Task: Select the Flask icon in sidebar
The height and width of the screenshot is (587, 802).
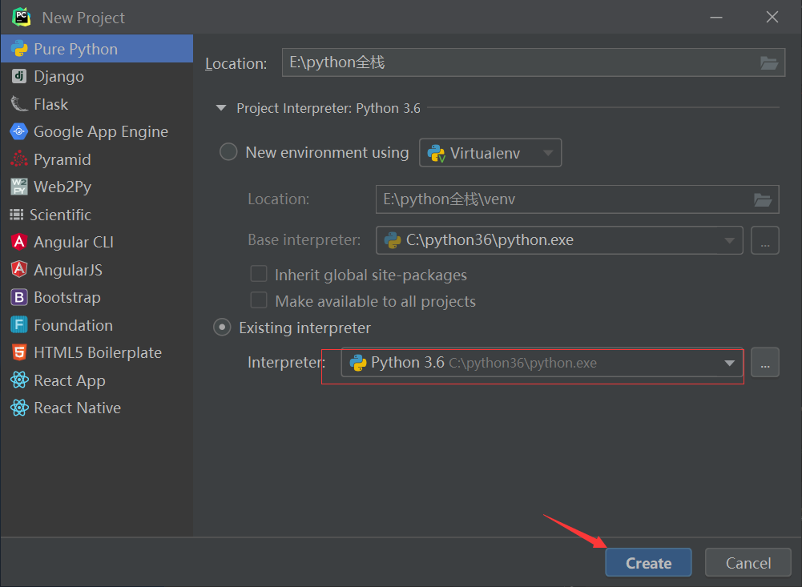Action: point(19,104)
